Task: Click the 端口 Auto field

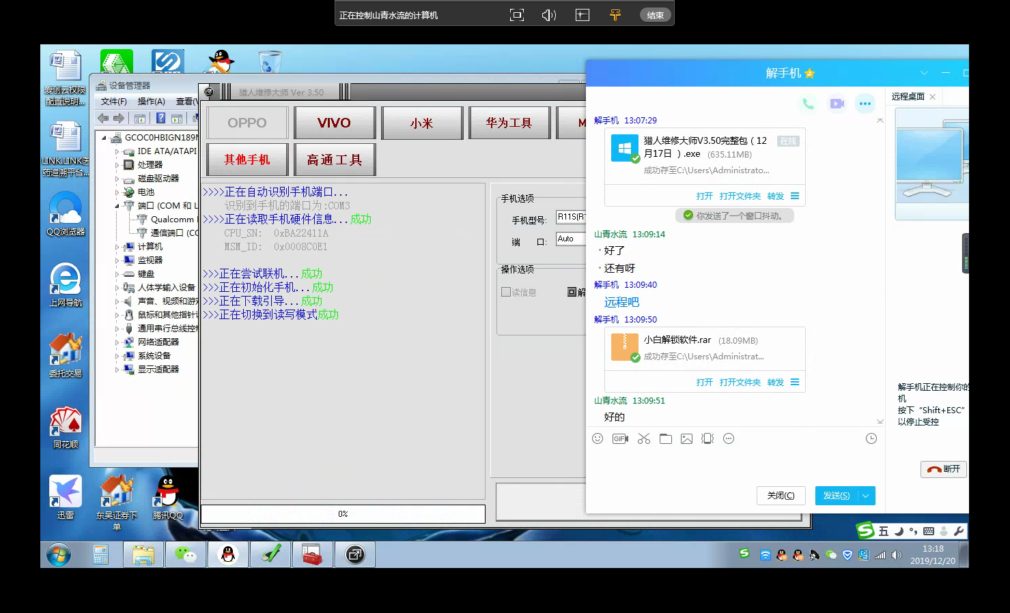Action: [571, 239]
